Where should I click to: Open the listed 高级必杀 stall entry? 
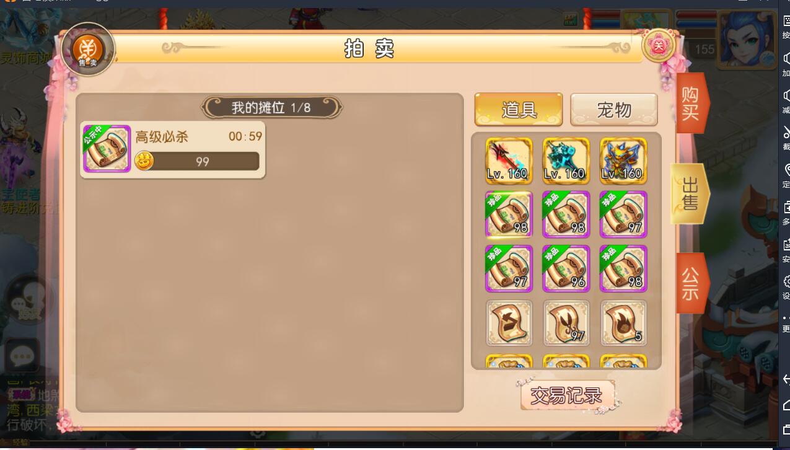(x=173, y=150)
